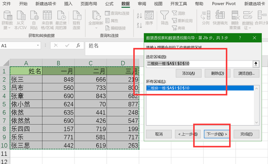The height and width of the screenshot is (164, 268).
Task: Switch to the 公式 ribbon tab
Action: (x=109, y=4)
